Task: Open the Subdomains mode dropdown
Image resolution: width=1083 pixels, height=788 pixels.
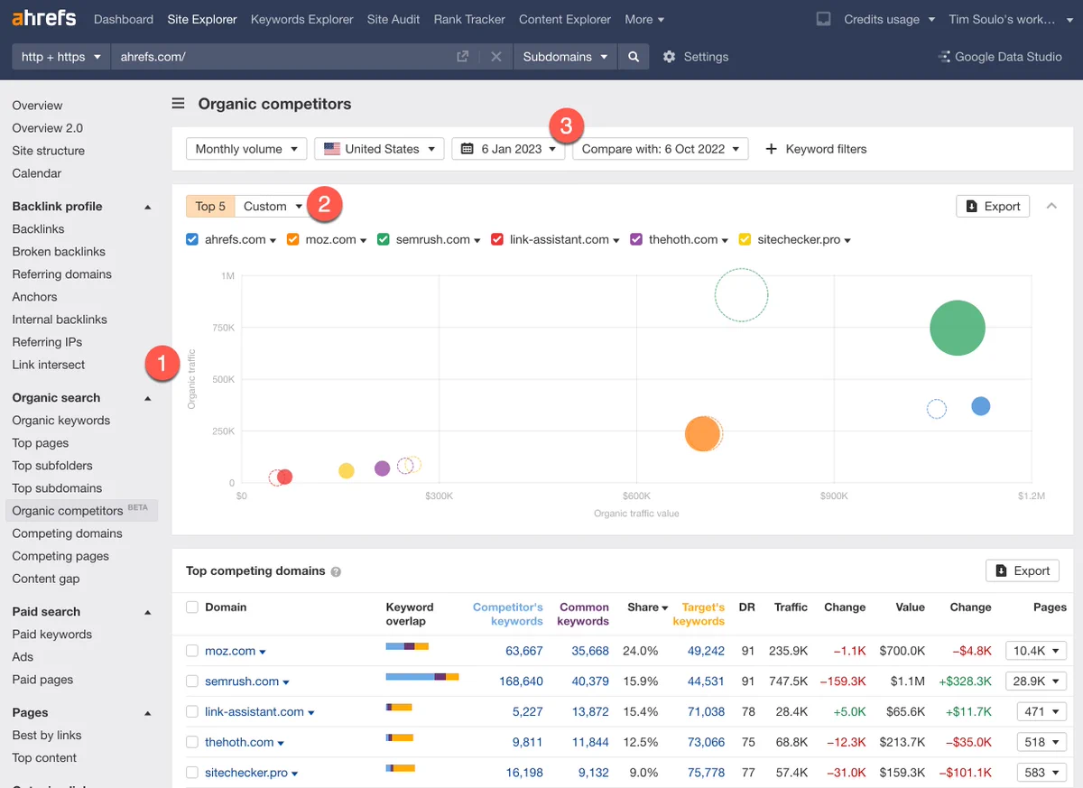Action: 566,57
